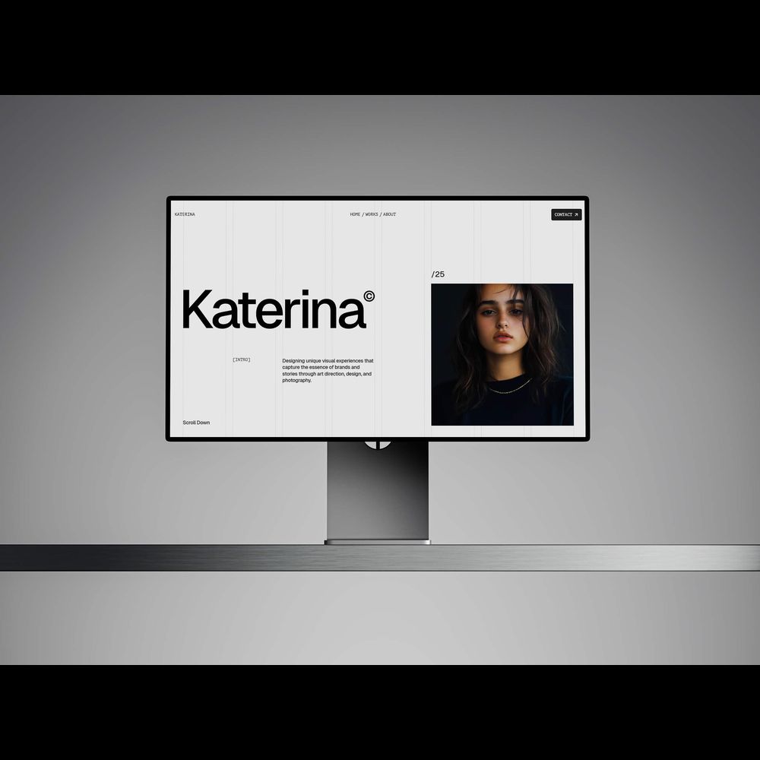Click the circular hinge below the monitor

378,445
